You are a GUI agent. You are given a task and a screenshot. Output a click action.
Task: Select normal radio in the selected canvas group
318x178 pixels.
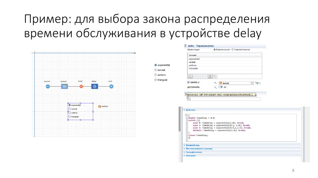[x=70, y=109]
